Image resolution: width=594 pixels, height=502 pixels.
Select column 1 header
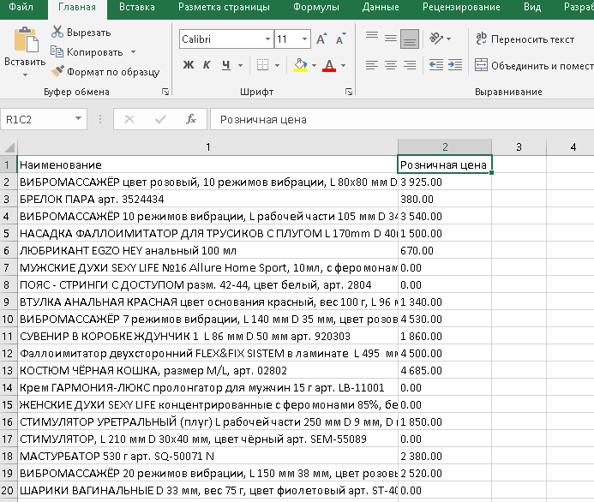pos(207,146)
